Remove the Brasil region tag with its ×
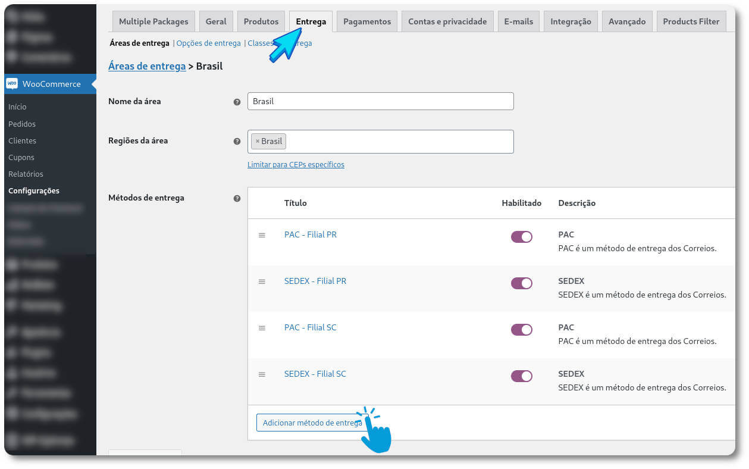Image resolution: width=749 pixels, height=469 pixels. point(258,142)
